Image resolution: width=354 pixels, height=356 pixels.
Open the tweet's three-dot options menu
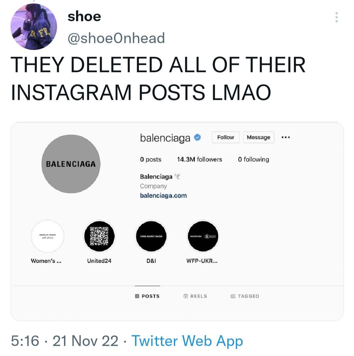[336, 17]
